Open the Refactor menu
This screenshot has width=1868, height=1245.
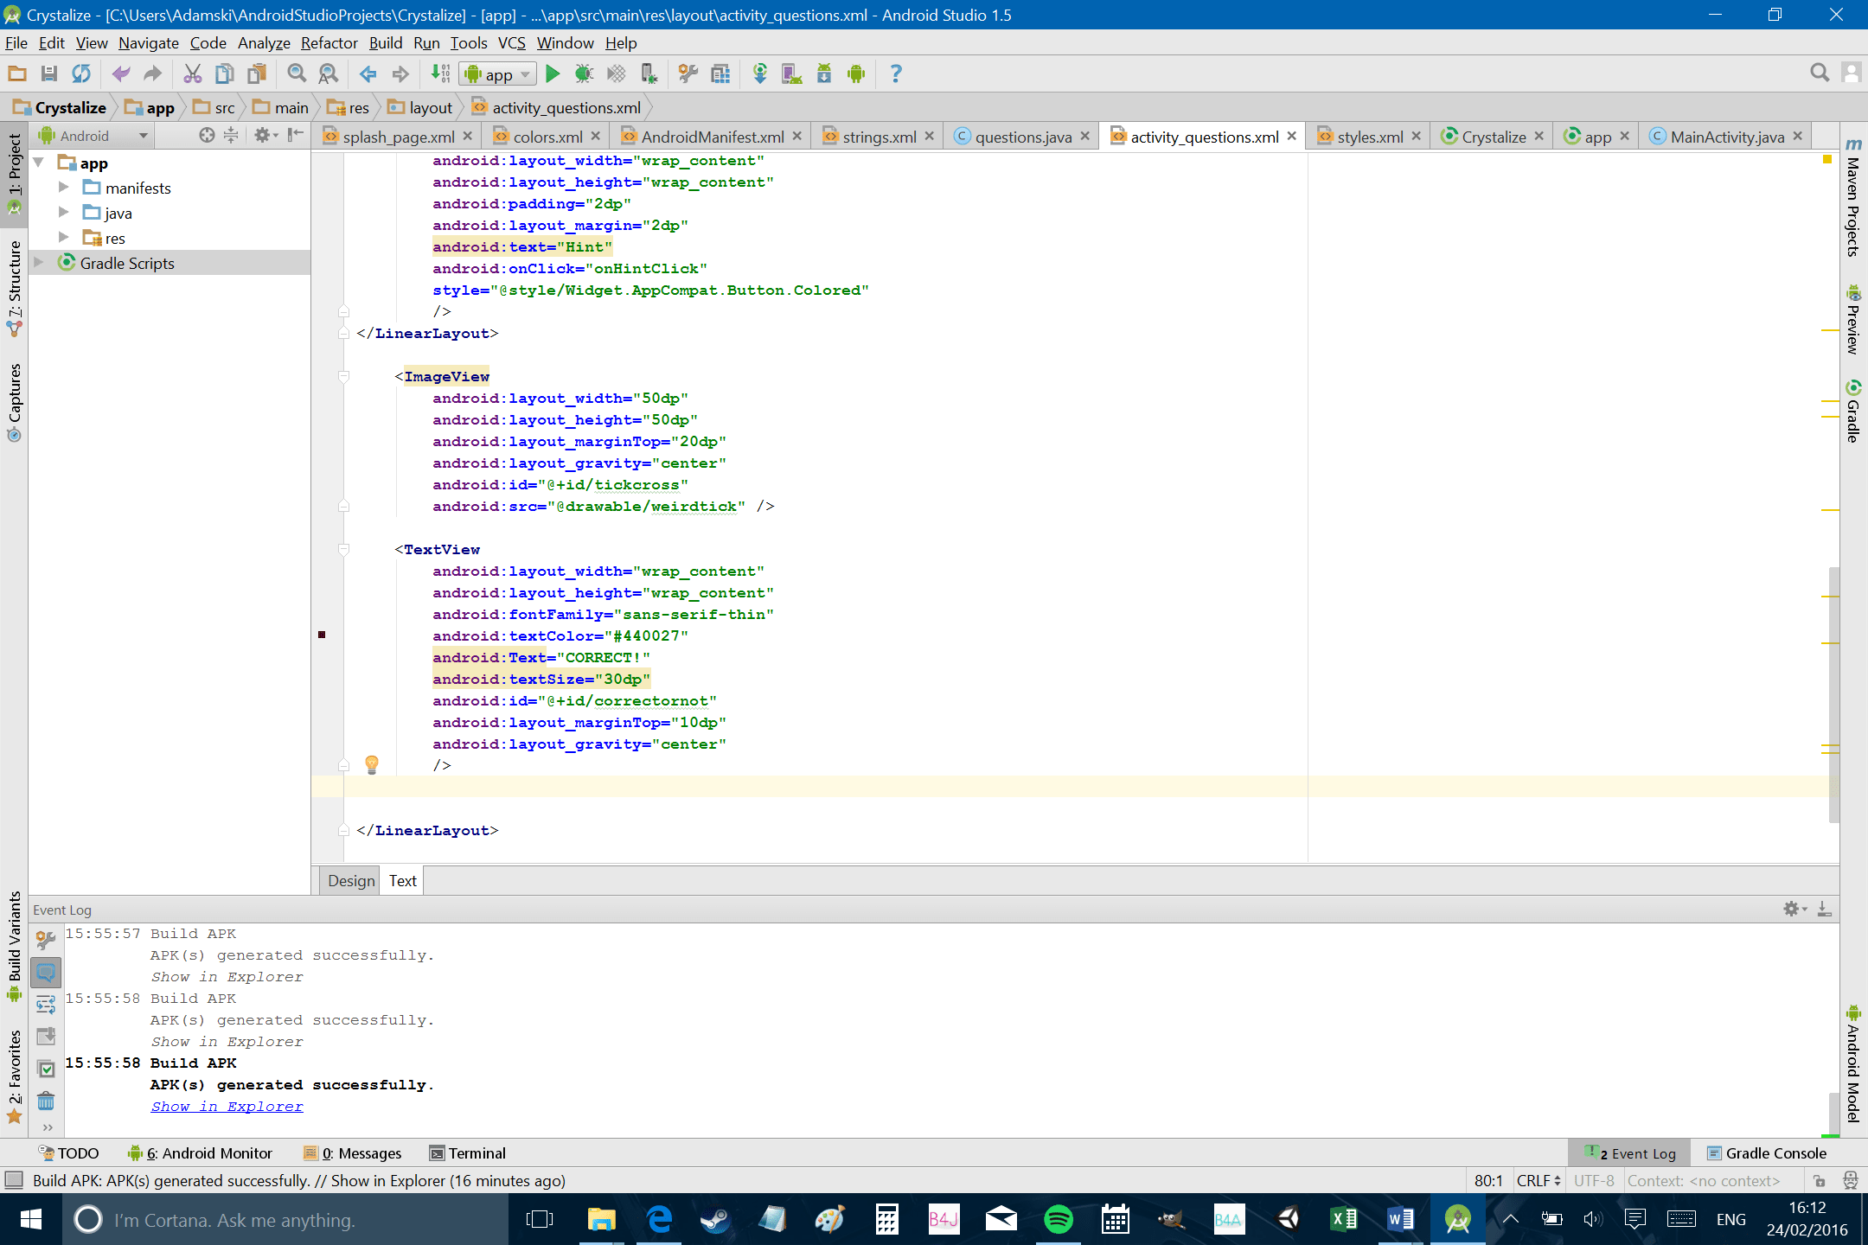(328, 42)
